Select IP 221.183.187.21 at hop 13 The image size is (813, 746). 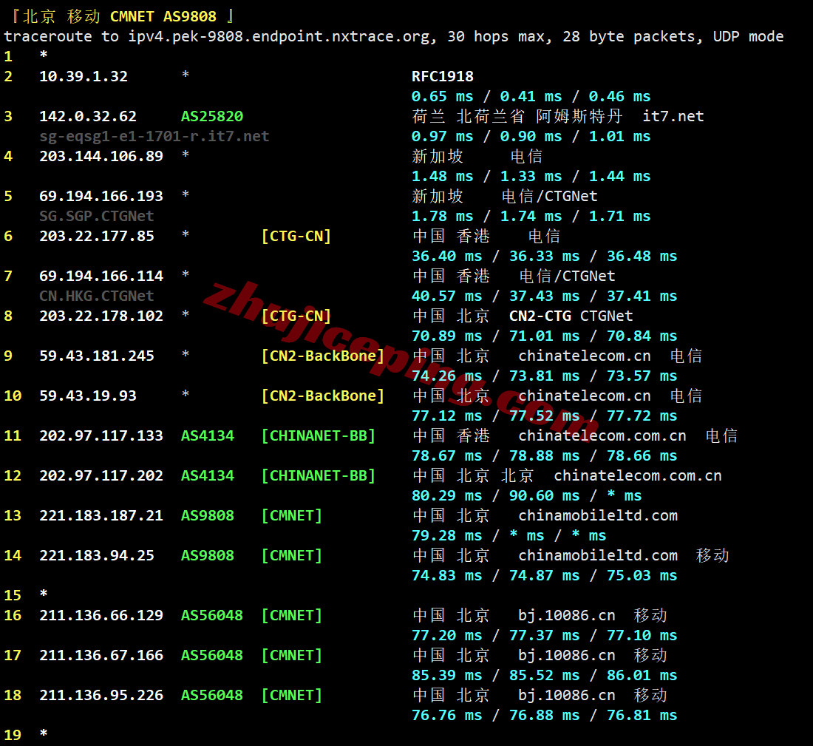101,515
